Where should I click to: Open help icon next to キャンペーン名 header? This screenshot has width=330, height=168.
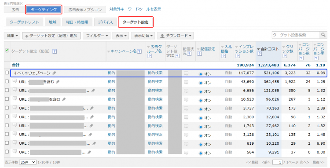(139, 51)
